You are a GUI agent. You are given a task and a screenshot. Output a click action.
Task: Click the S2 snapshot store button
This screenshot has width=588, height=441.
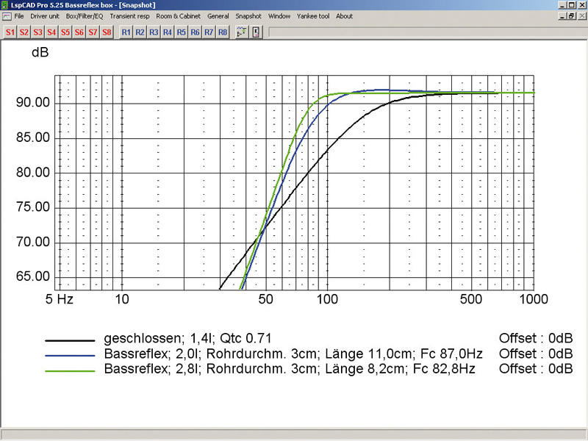24,32
